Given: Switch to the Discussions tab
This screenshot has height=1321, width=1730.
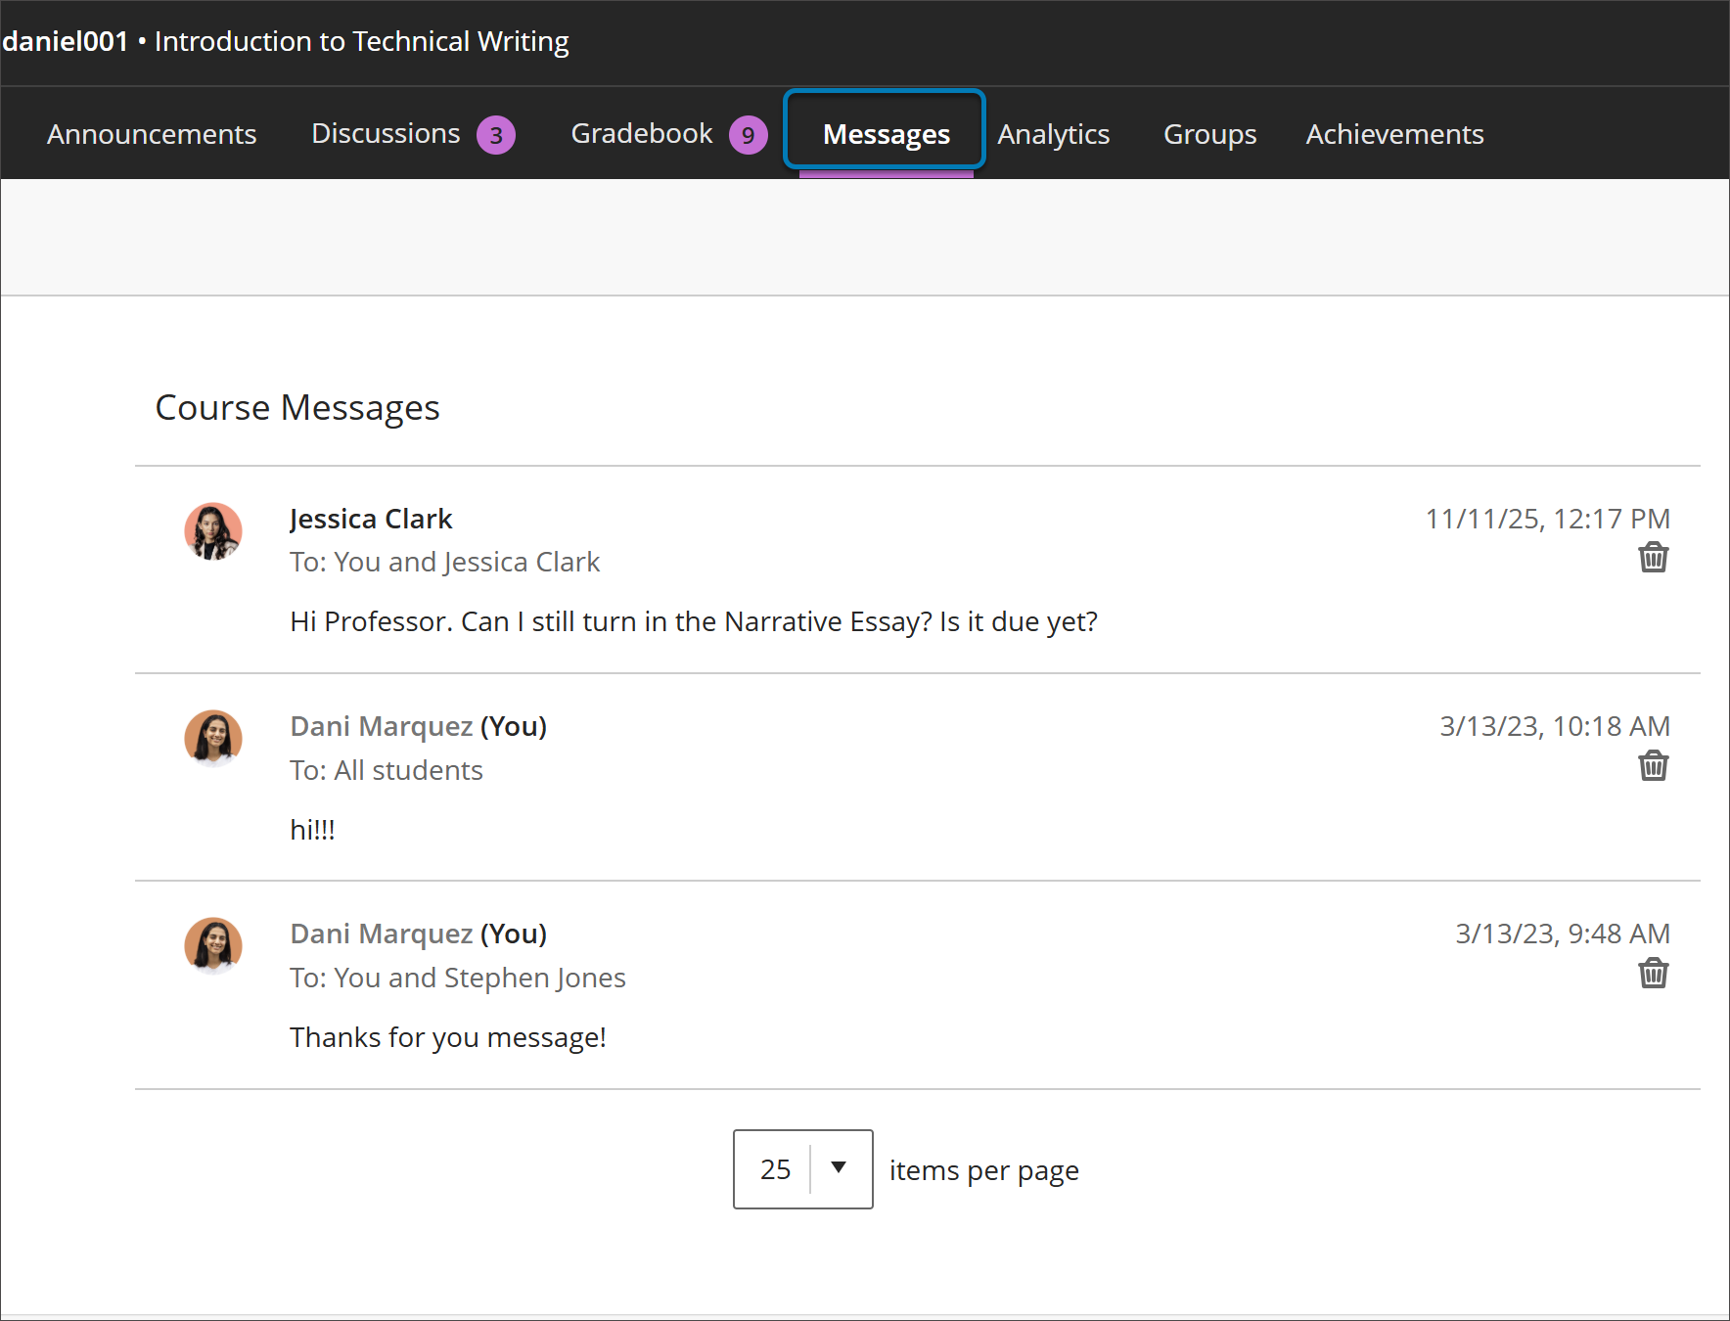Looking at the screenshot, I should (x=386, y=134).
